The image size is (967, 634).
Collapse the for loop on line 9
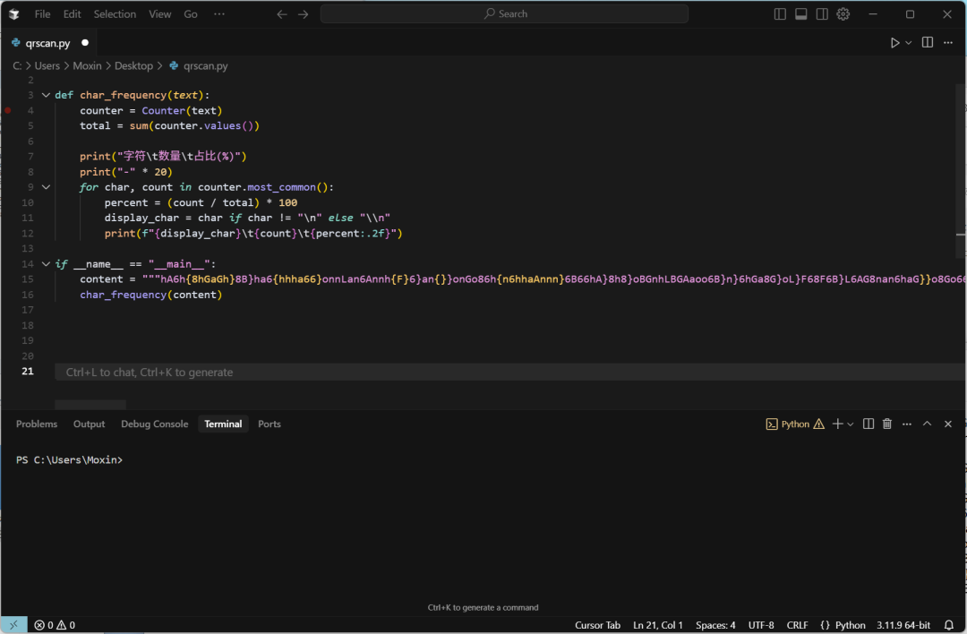click(x=46, y=187)
